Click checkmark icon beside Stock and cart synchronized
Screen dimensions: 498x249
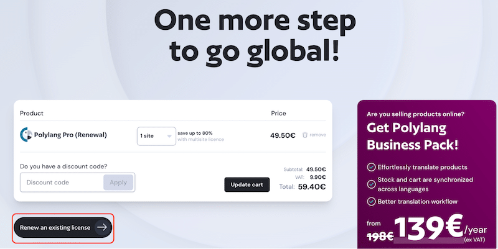[x=371, y=184]
